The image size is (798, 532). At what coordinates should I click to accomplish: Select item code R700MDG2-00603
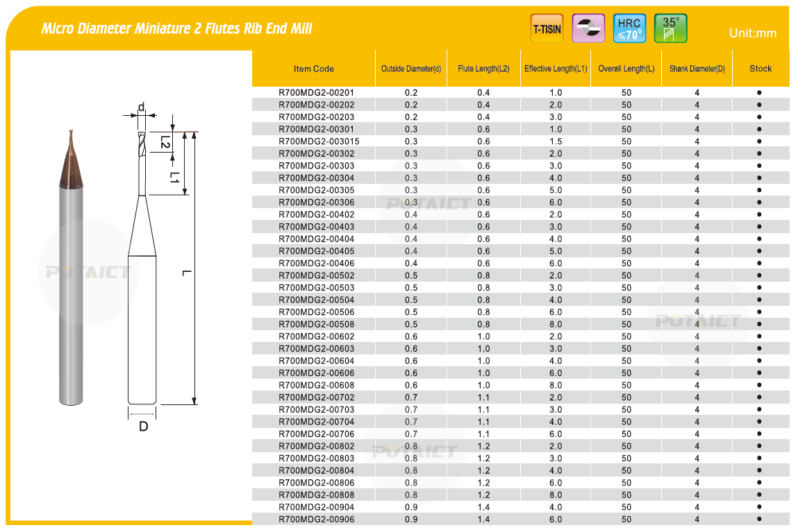316,349
